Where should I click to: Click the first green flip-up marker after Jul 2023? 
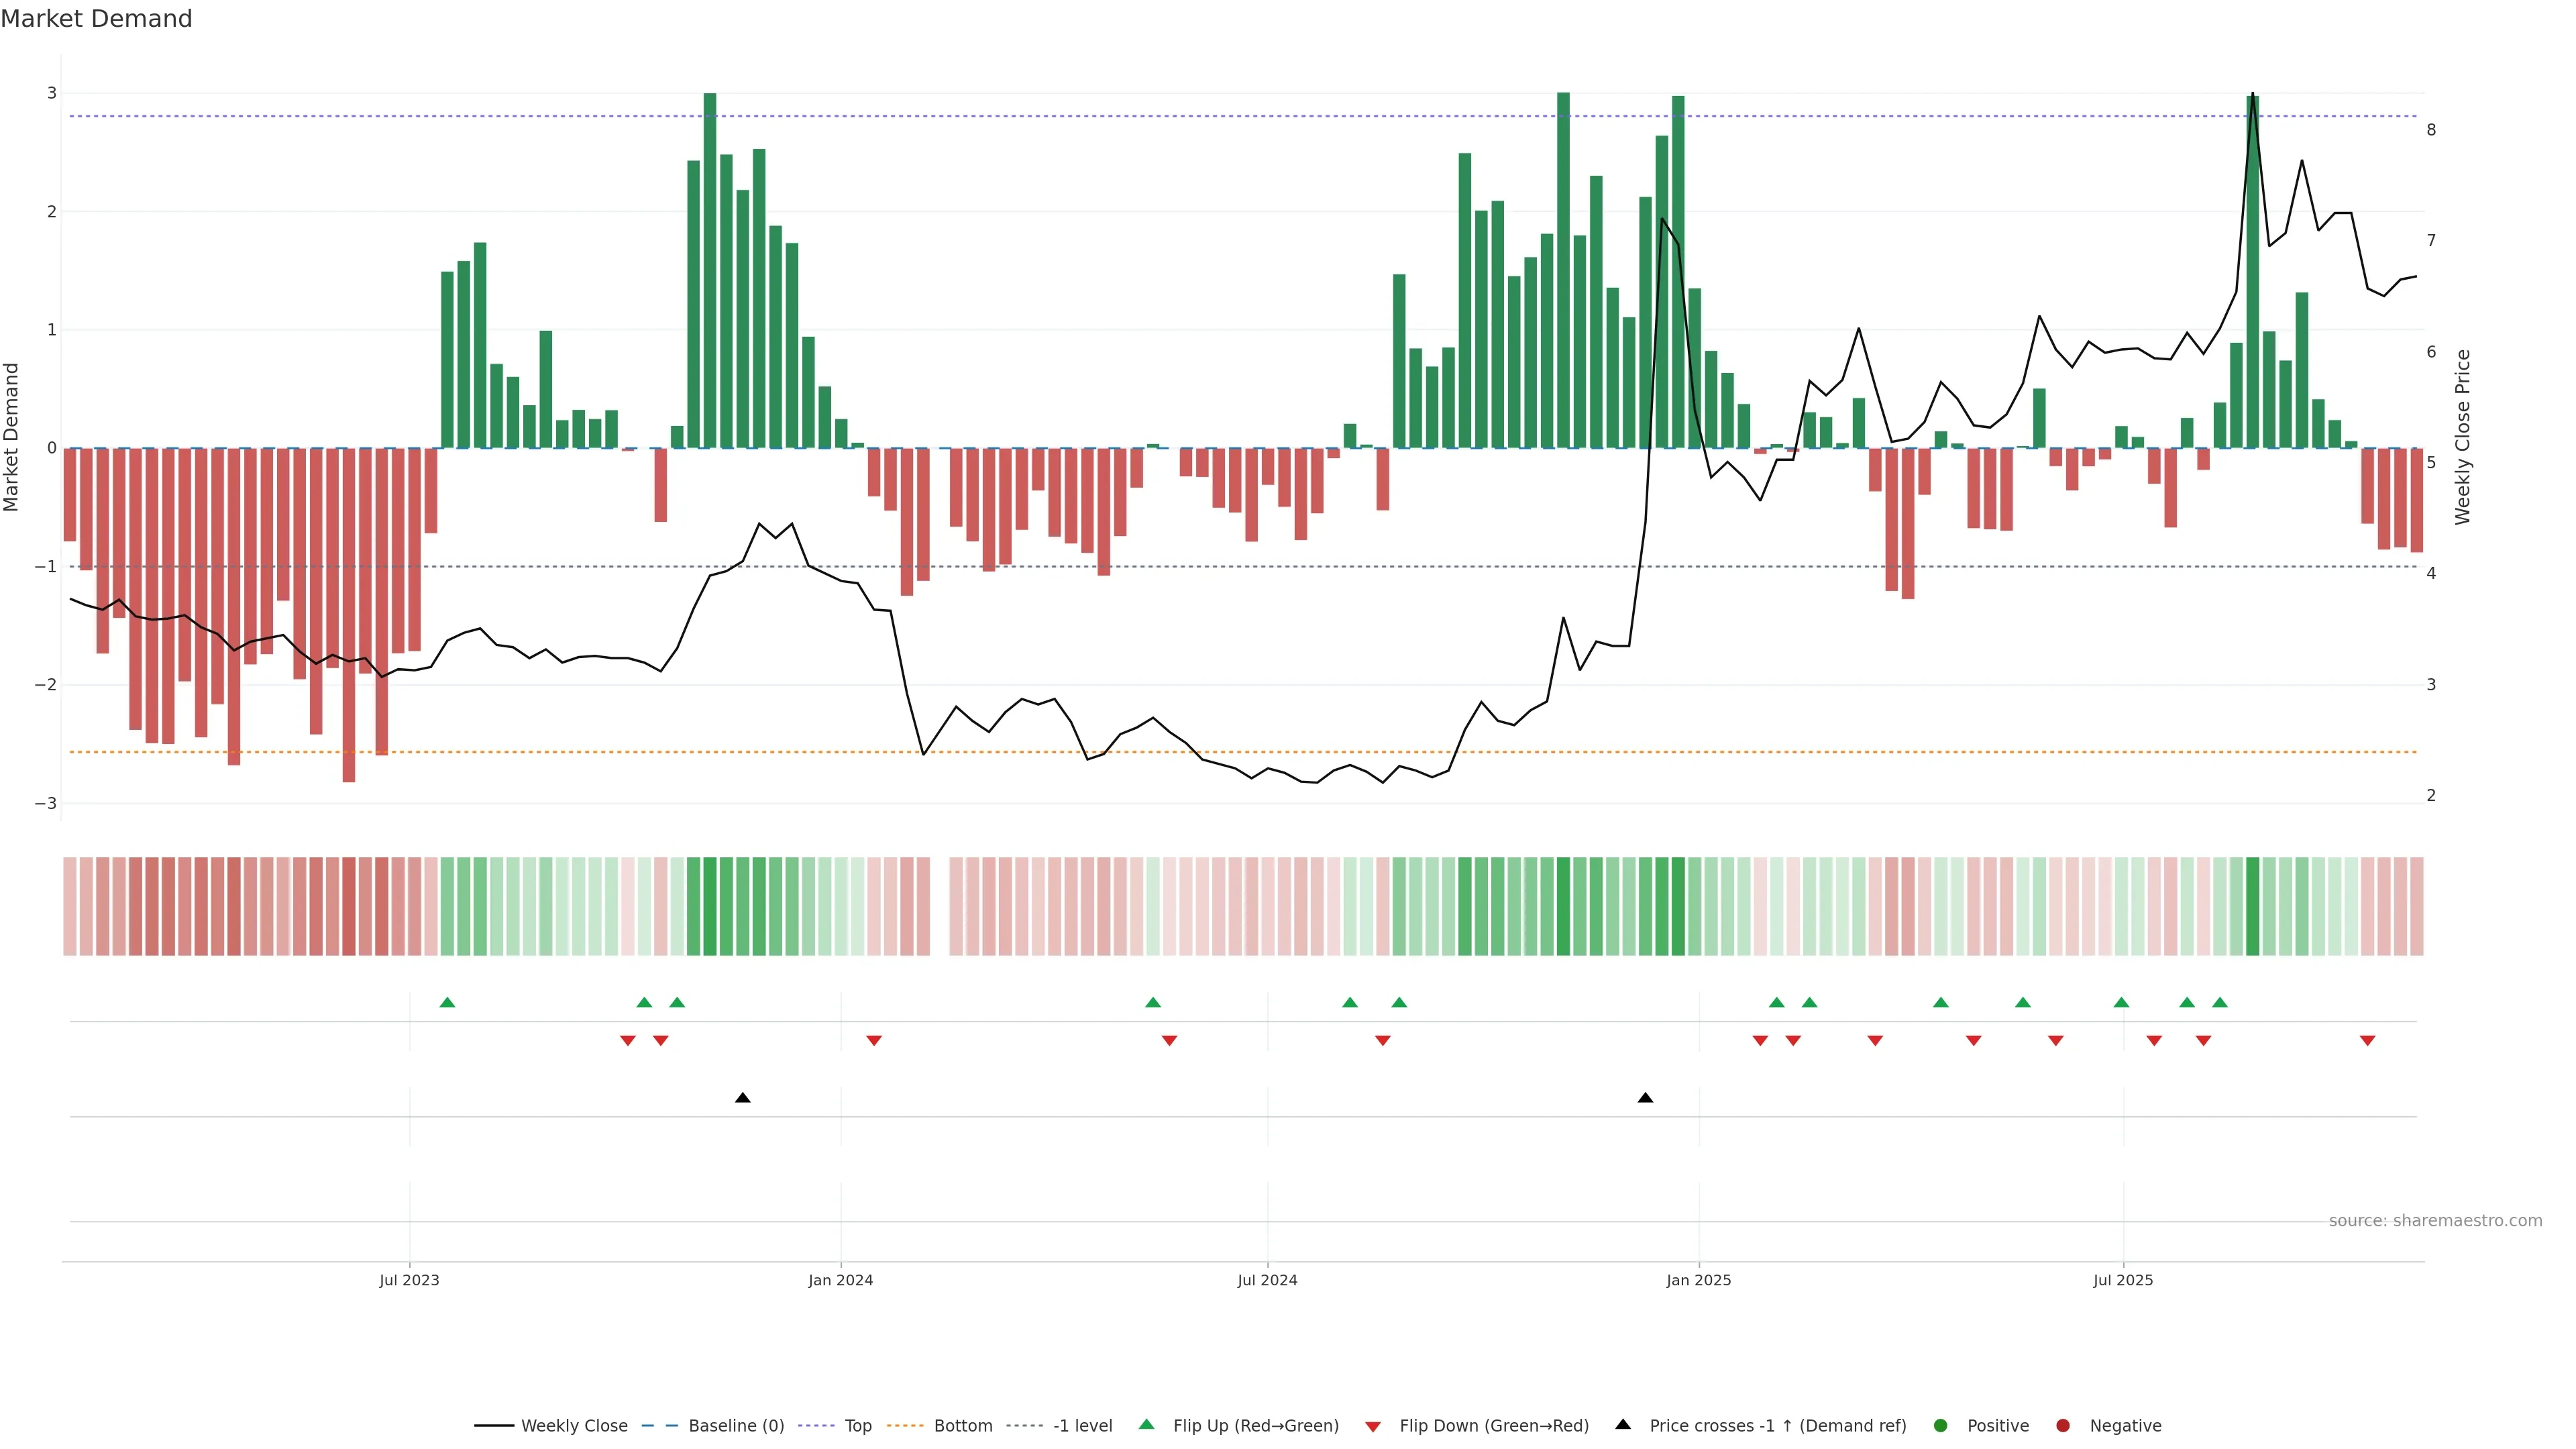pyautogui.click(x=447, y=1002)
